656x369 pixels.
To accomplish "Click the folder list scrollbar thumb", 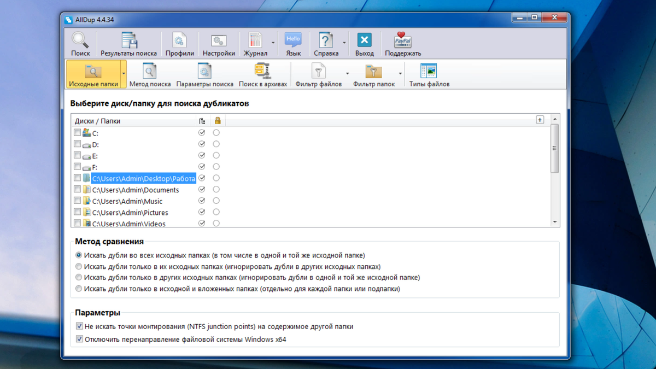I will pyautogui.click(x=555, y=148).
